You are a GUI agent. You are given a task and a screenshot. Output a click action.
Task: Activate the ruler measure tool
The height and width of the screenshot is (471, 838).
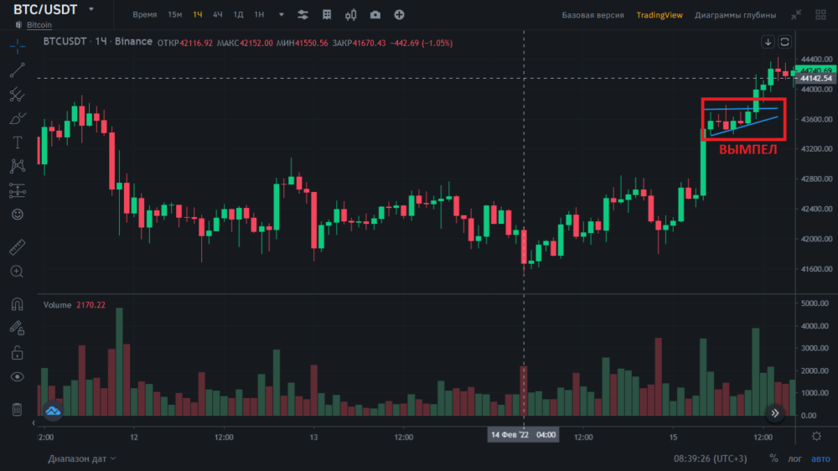click(17, 247)
